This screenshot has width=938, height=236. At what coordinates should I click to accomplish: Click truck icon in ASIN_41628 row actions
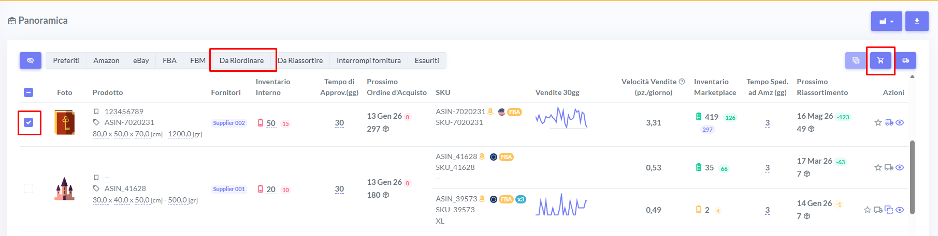(889, 167)
